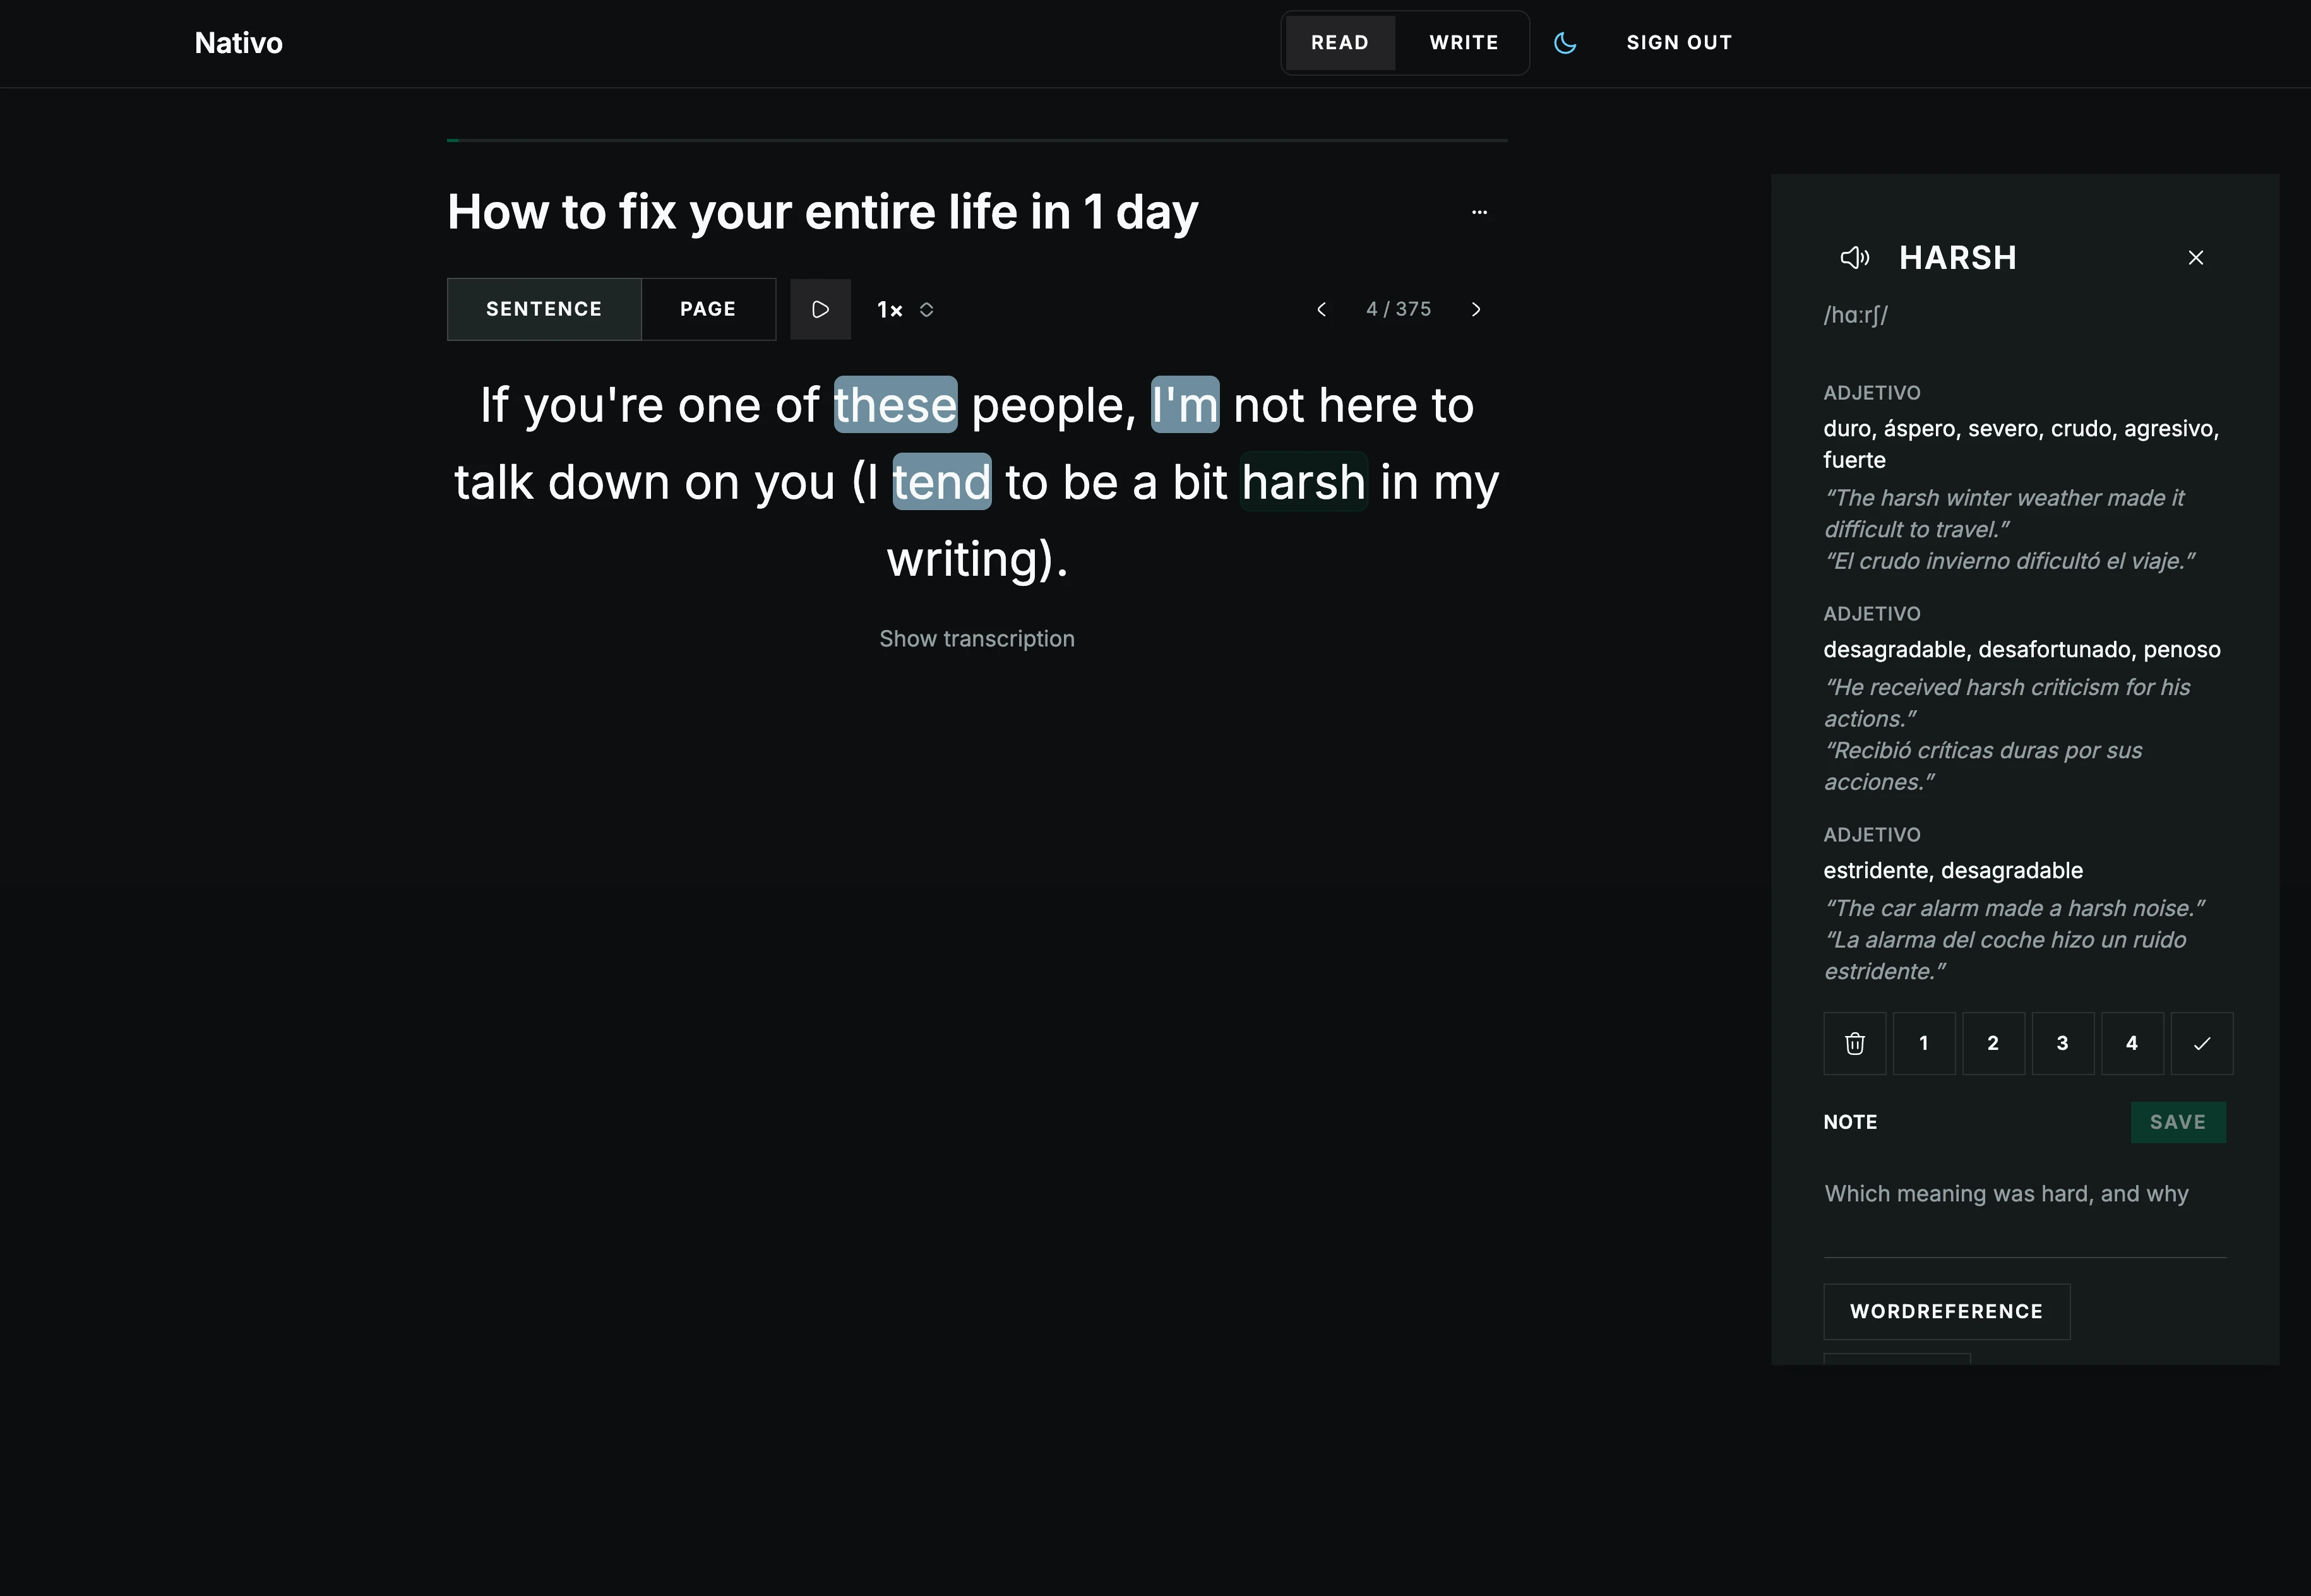Play the sentence audio
This screenshot has height=1596, width=2311.
click(821, 309)
